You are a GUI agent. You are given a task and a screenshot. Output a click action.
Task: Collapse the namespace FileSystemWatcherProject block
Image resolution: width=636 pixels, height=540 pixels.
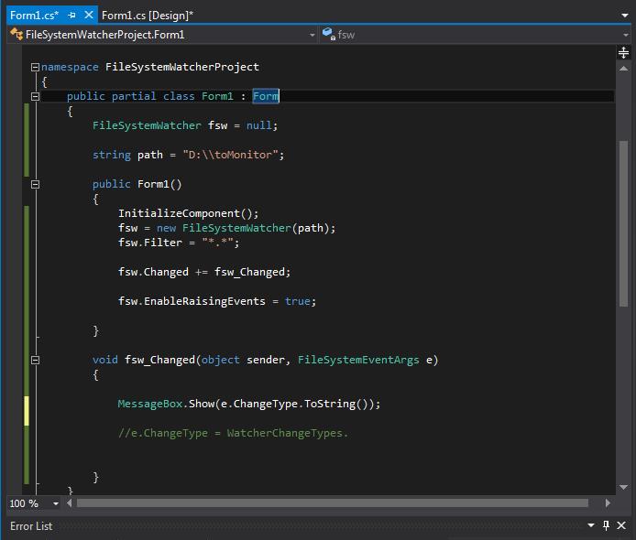[x=36, y=67]
